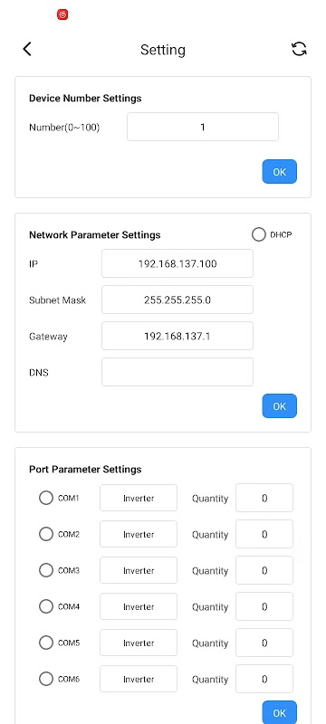Focus the device Number input field

(x=203, y=127)
